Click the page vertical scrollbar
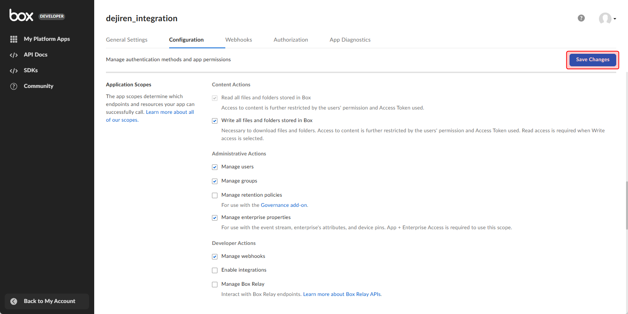 click(627, 205)
